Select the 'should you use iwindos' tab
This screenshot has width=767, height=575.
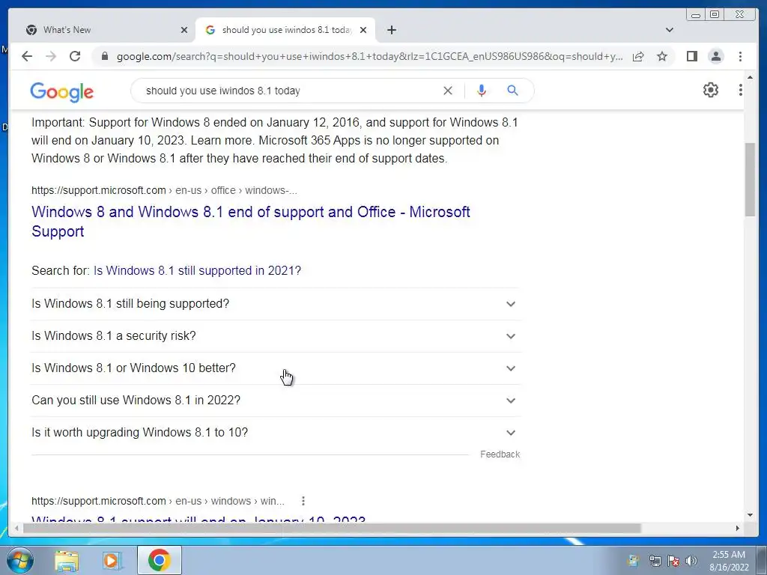click(x=285, y=30)
